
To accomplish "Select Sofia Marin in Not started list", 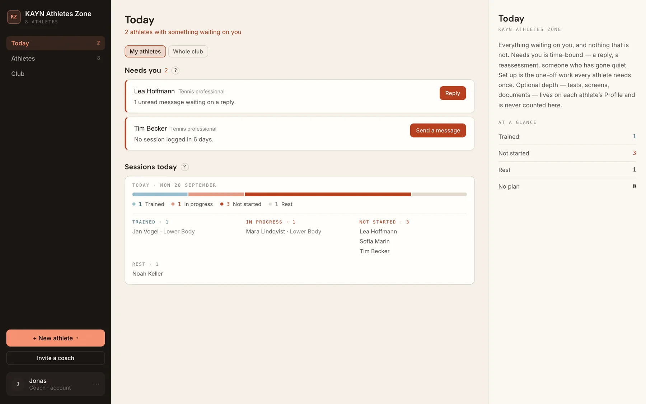I will tap(375, 241).
